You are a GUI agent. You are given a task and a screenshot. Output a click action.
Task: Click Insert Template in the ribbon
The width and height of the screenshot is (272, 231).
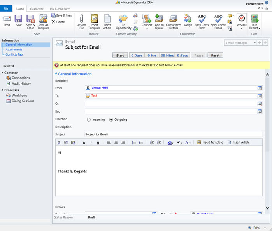(94, 21)
